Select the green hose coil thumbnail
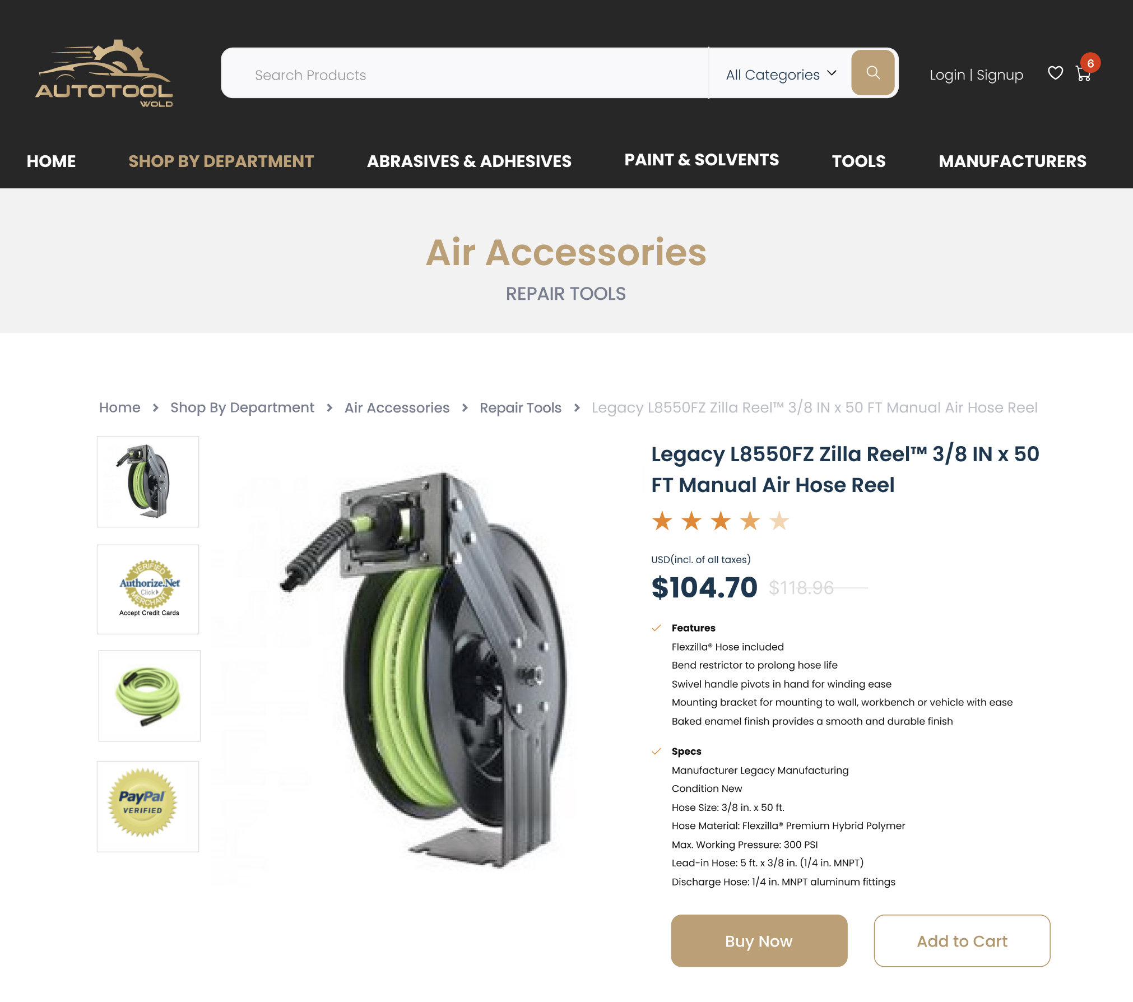This screenshot has width=1133, height=1002. (x=149, y=696)
